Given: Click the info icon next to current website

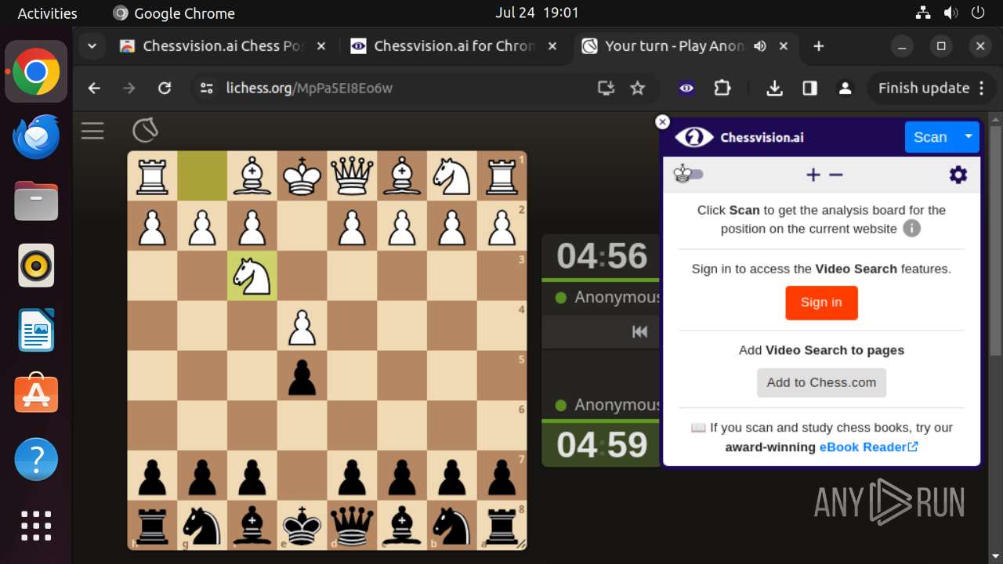Looking at the screenshot, I should [911, 229].
